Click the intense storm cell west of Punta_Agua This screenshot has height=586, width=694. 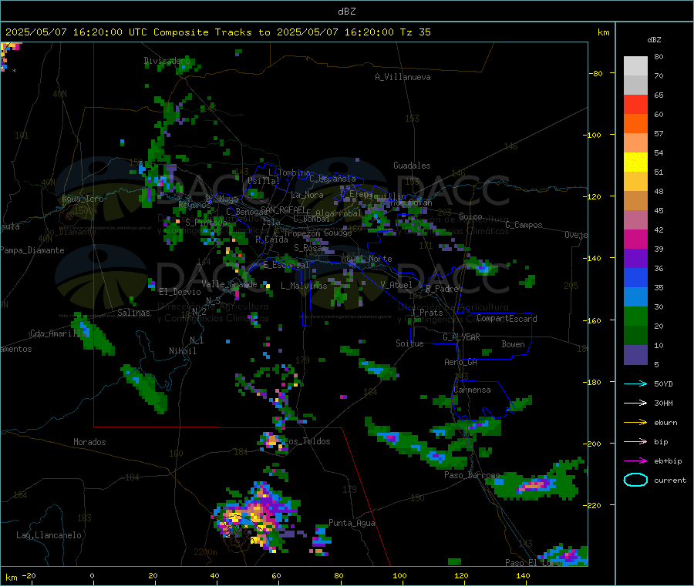256,517
